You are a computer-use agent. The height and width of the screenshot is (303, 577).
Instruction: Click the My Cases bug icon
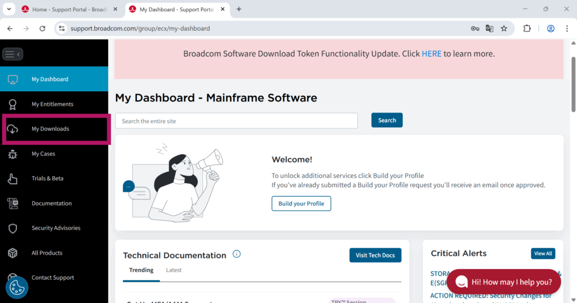click(12, 154)
